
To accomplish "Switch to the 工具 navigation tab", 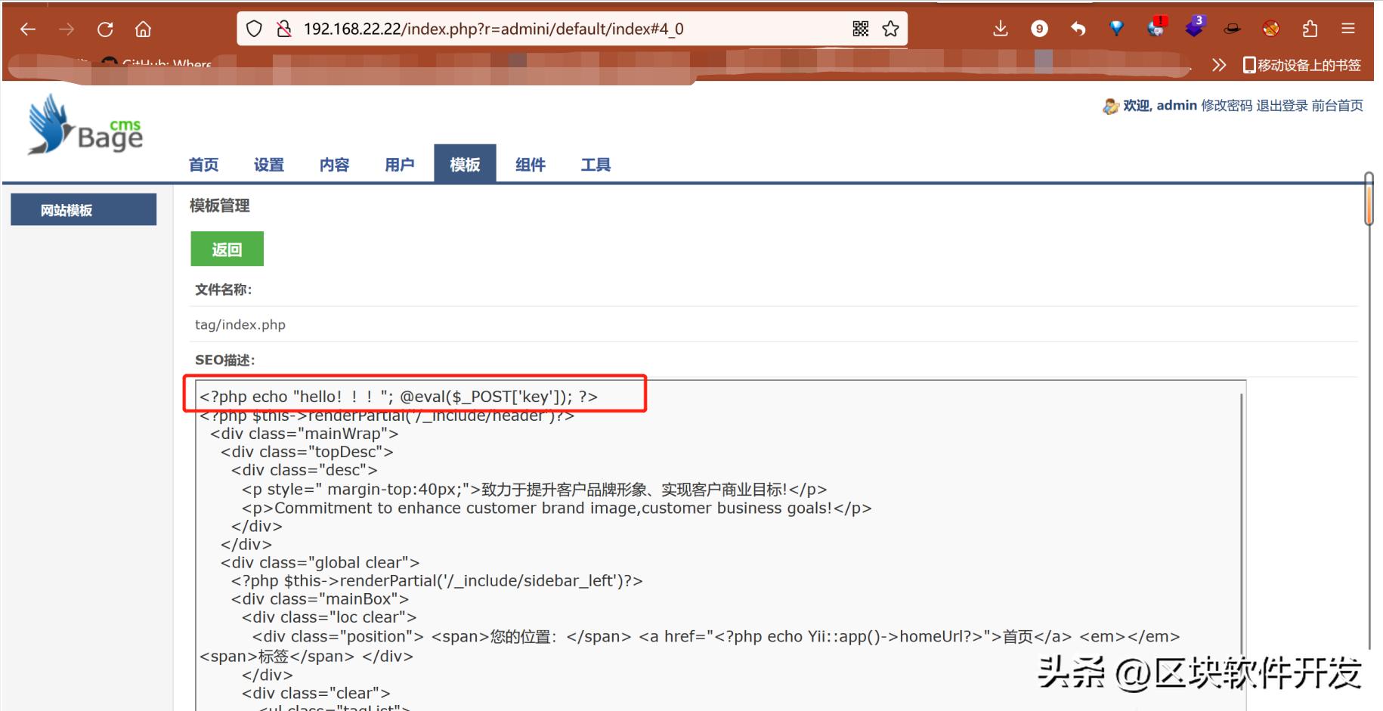I will point(596,165).
